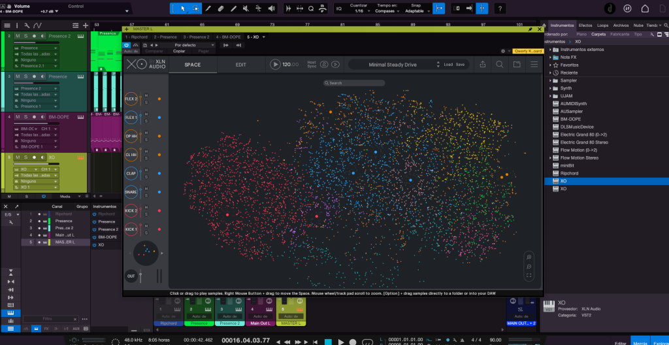The image size is (669, 345).
Task: Click the Load preset button
Action: [448, 65]
